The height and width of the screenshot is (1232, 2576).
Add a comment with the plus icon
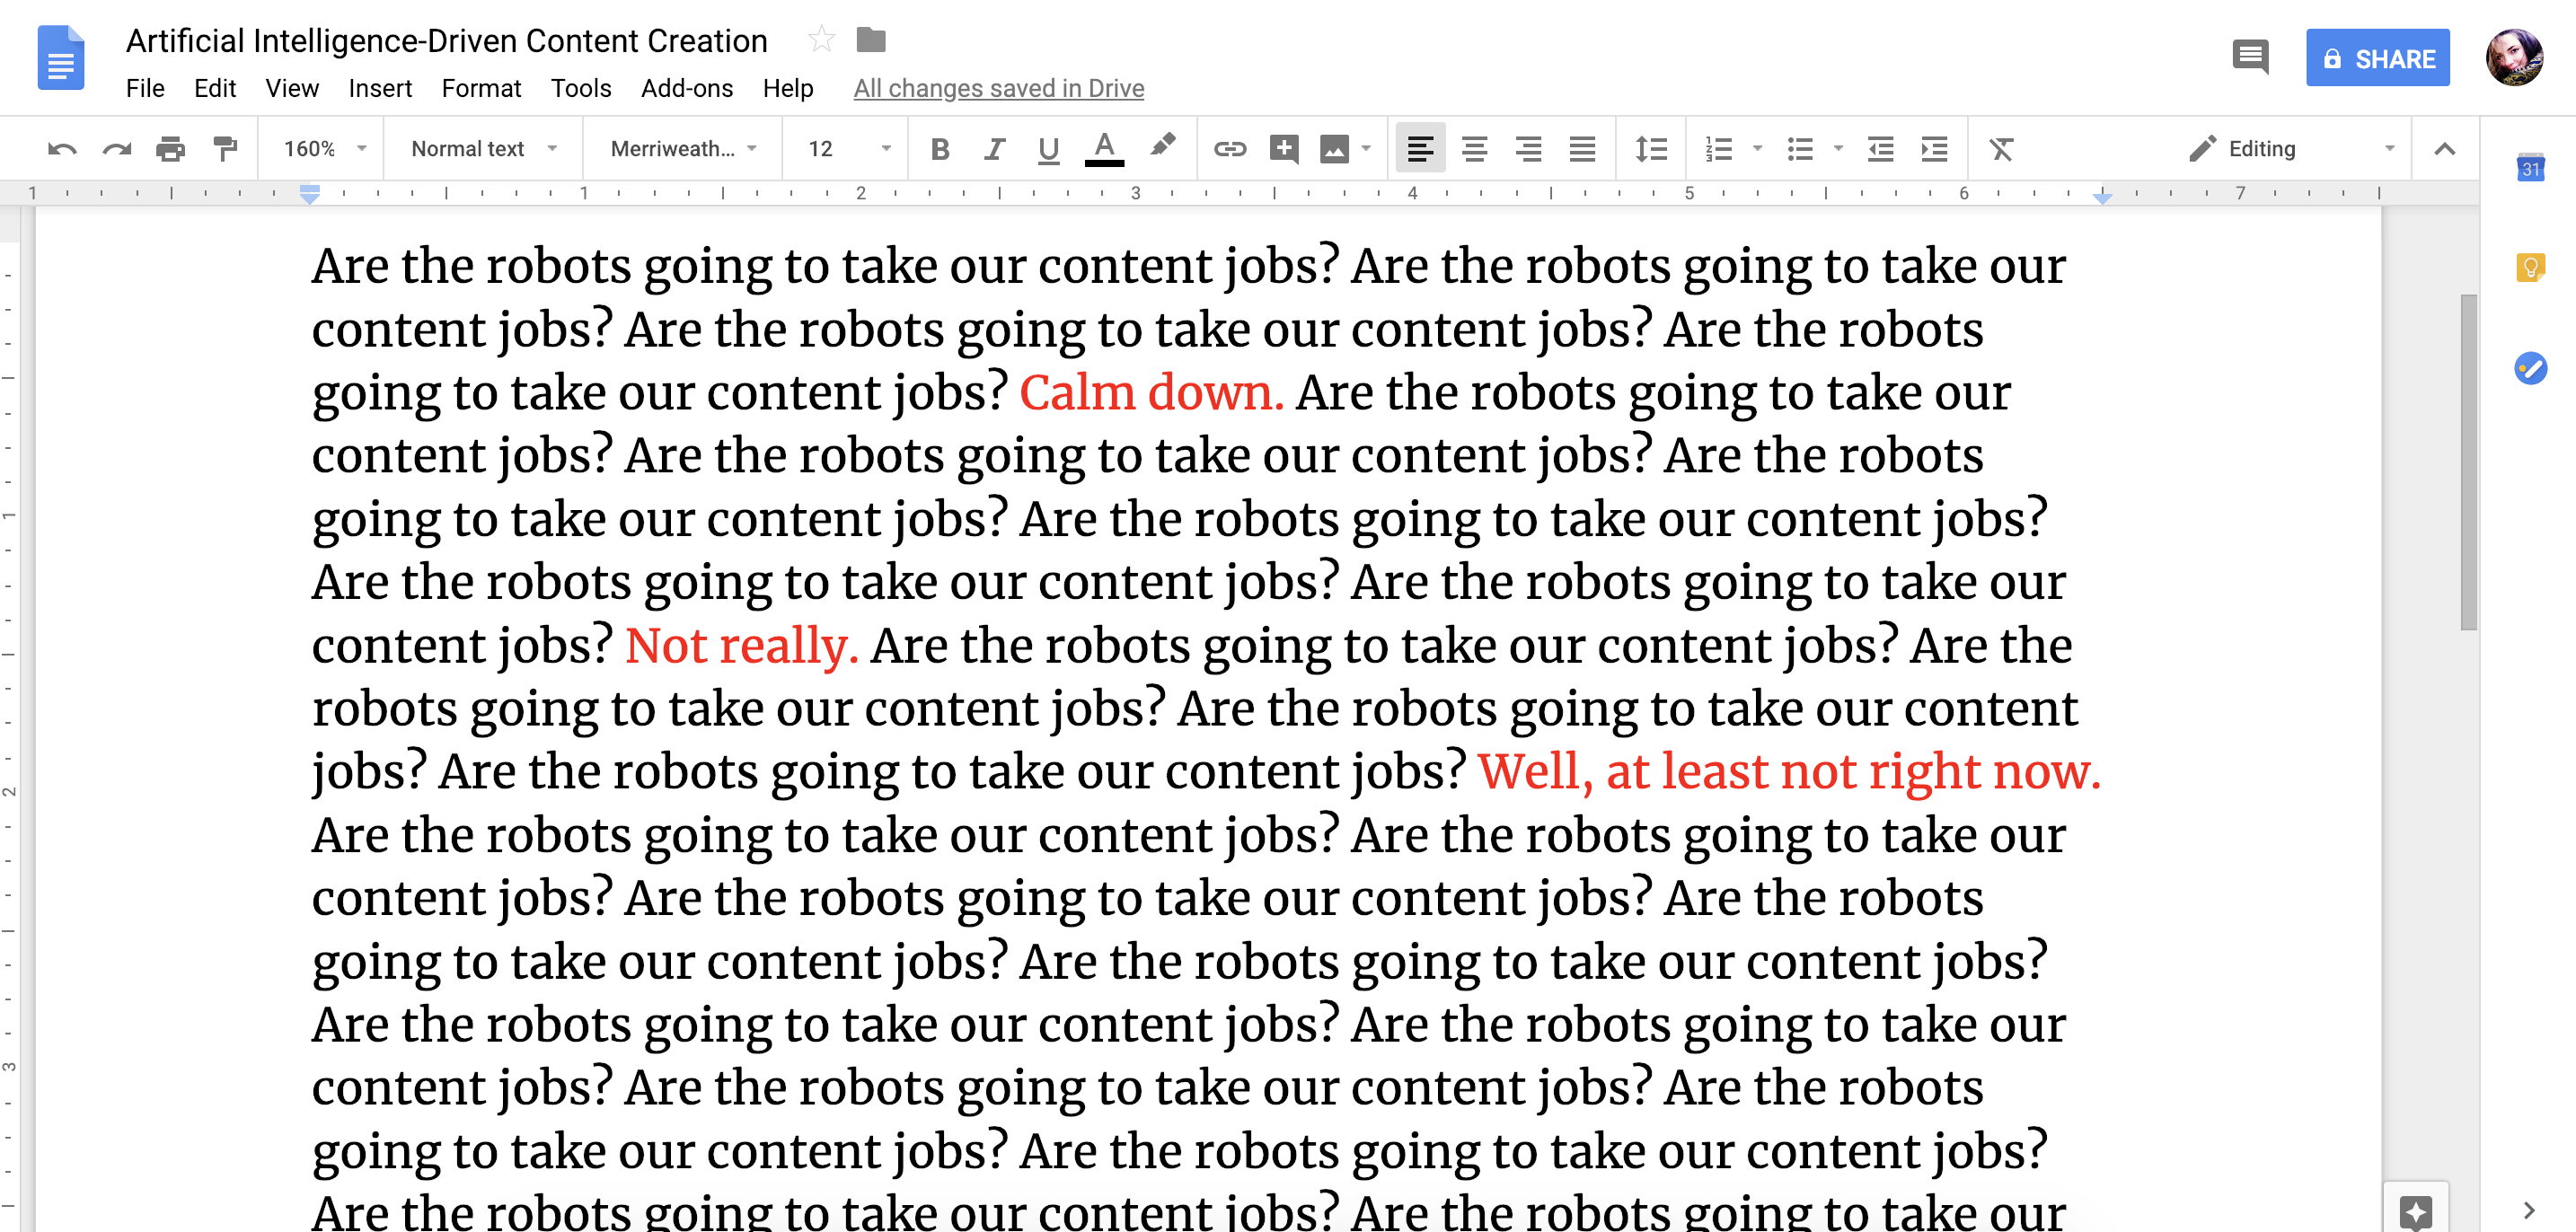pyautogui.click(x=1284, y=149)
